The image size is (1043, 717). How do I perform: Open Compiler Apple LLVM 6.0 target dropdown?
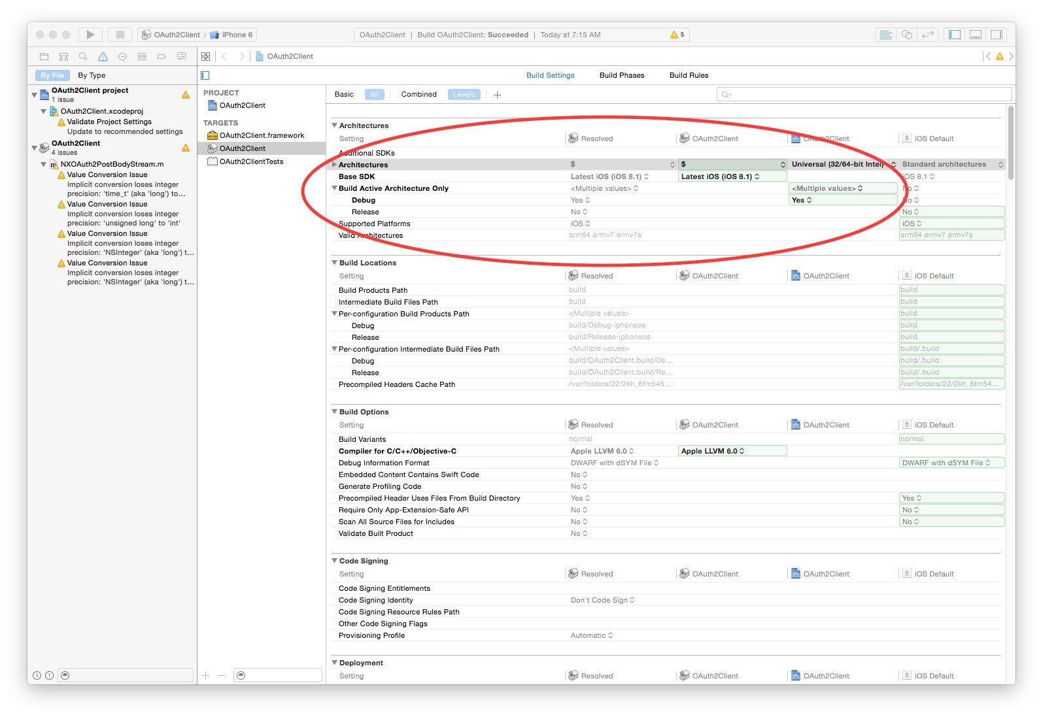coord(732,451)
